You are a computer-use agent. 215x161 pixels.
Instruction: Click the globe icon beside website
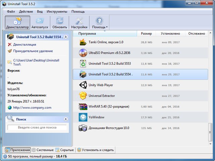(10, 108)
